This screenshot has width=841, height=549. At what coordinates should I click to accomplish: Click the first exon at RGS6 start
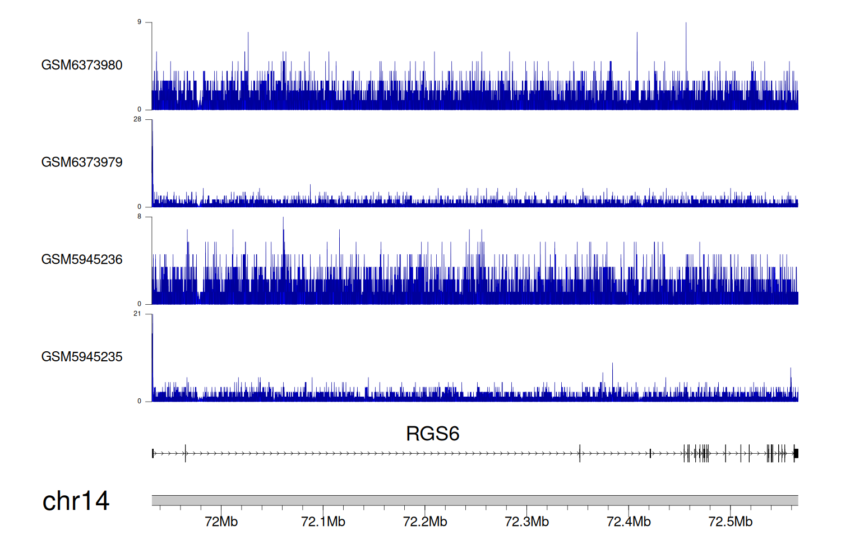click(153, 453)
